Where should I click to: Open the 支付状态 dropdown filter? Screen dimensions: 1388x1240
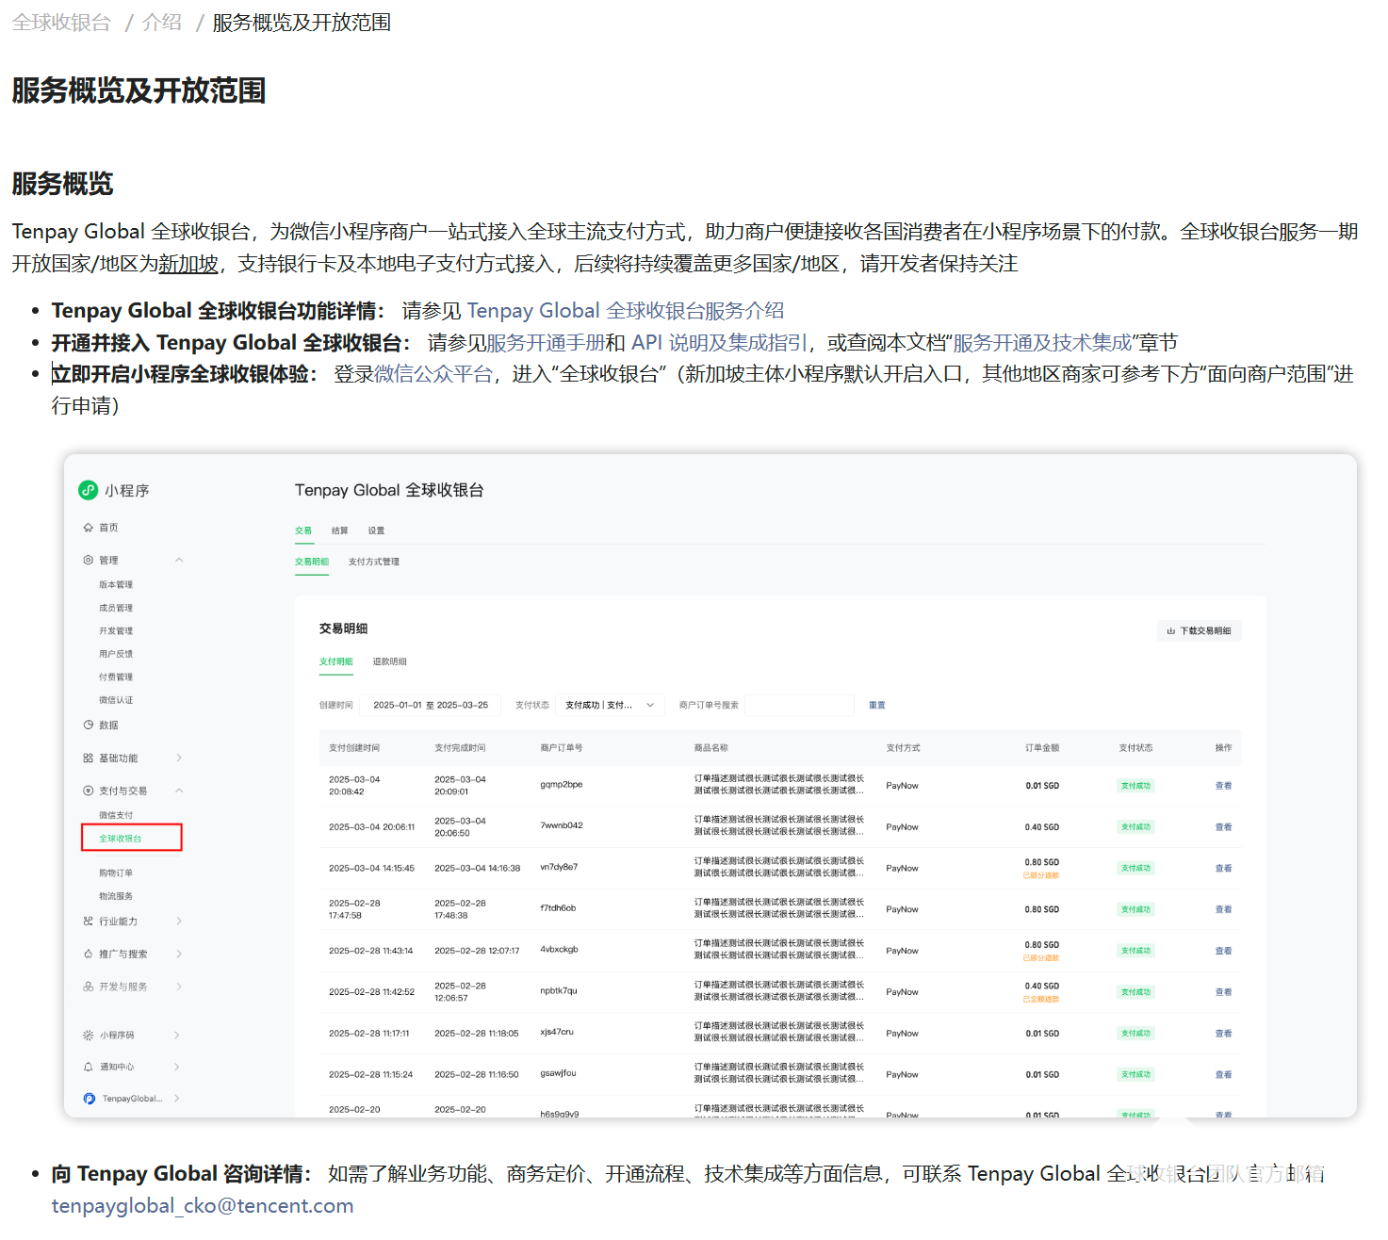pos(611,705)
